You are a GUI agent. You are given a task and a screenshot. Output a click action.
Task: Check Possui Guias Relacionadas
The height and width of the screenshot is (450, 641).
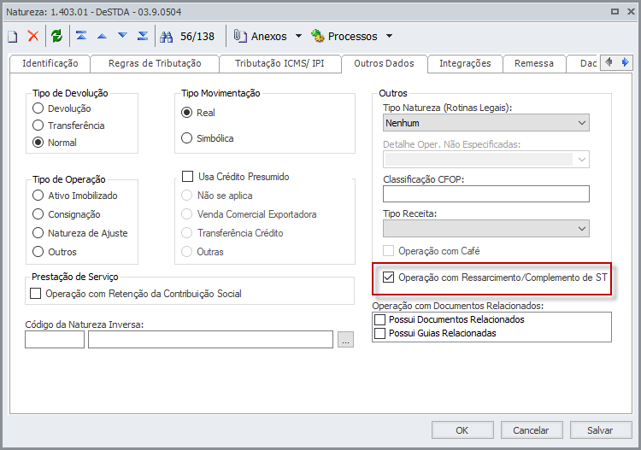380,333
